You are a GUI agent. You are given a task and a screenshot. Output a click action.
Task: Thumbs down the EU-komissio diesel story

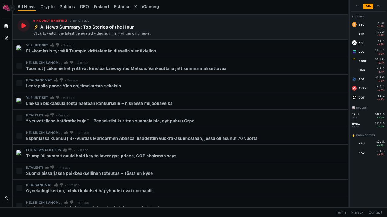click(57, 45)
